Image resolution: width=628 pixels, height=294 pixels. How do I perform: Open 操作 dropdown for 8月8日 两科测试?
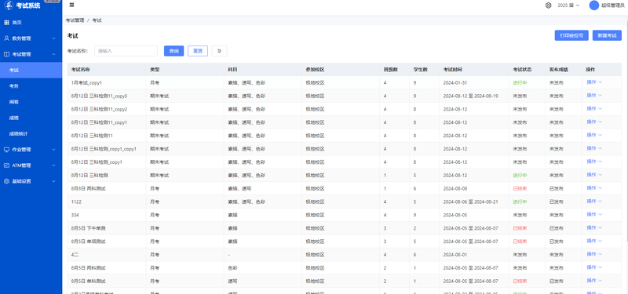(594, 187)
